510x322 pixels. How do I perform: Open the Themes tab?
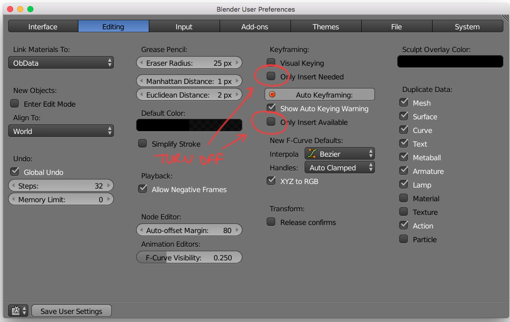(x=326, y=26)
